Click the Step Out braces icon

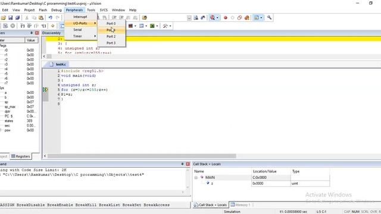(x=36, y=26)
